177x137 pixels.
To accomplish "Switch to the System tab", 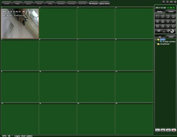I will point(171,11).
